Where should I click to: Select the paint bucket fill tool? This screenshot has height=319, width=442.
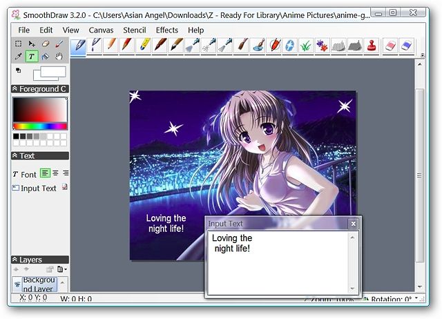[46, 57]
